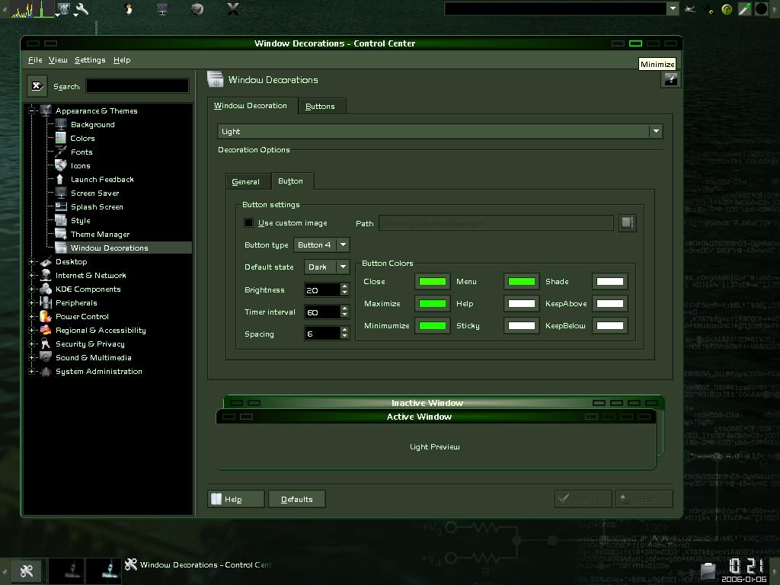Open the Colors icon in tree
This screenshot has height=585, width=780.
(61, 138)
